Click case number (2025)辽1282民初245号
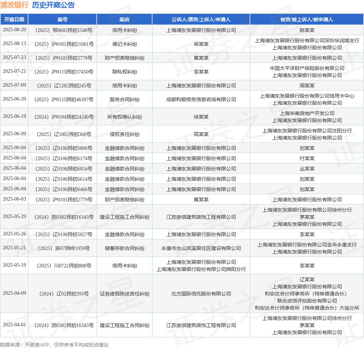 click(63, 86)
